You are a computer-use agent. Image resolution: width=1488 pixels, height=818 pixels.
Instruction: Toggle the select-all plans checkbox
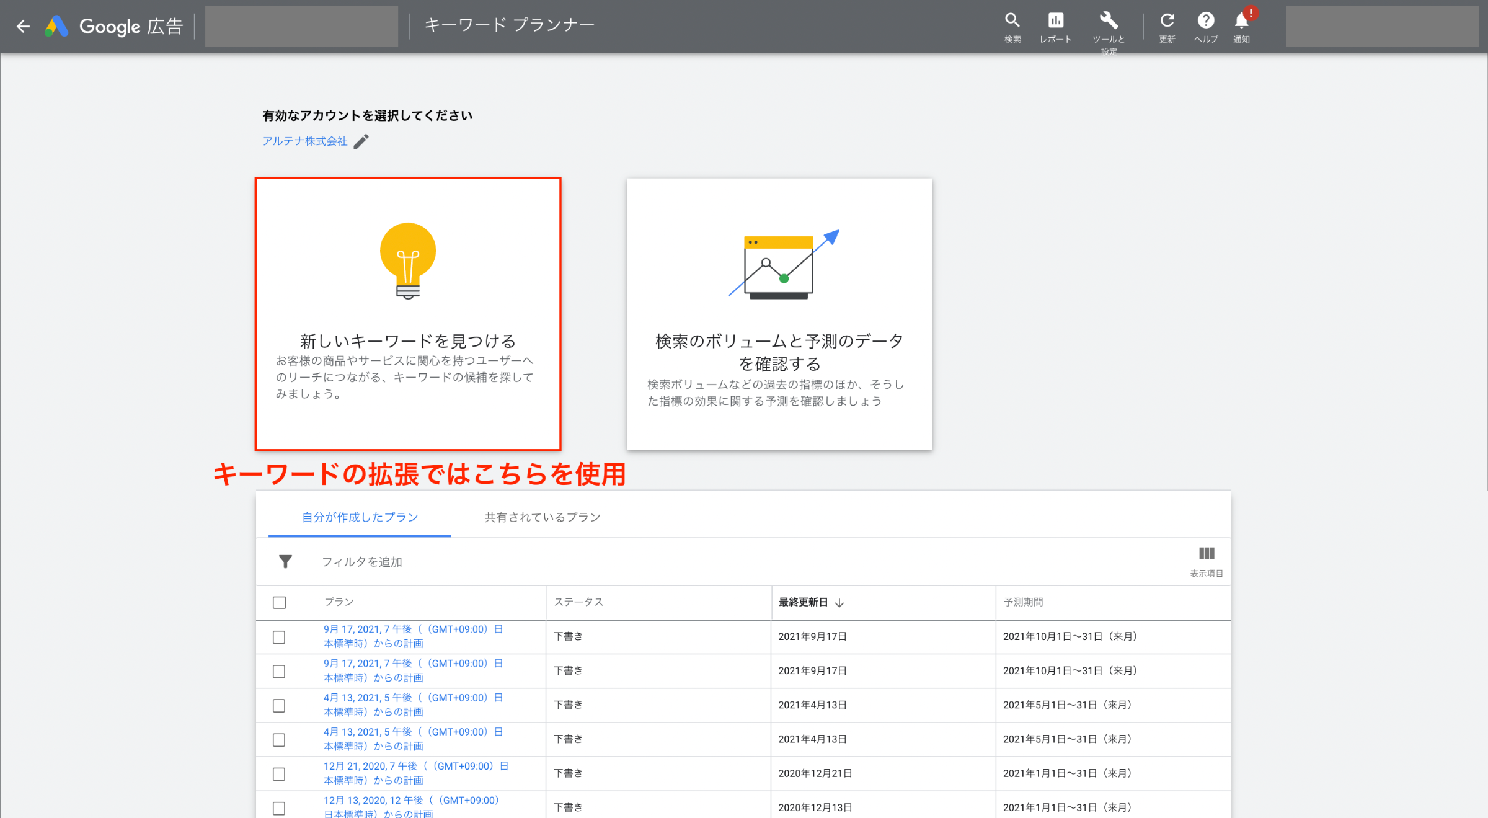coord(280,602)
